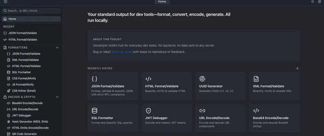
Task: Click the SQL Formatter database icon in the sidebar
Action: pos(8,72)
